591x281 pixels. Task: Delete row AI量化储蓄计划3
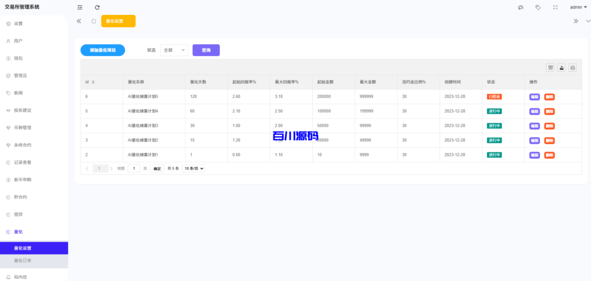(x=549, y=126)
